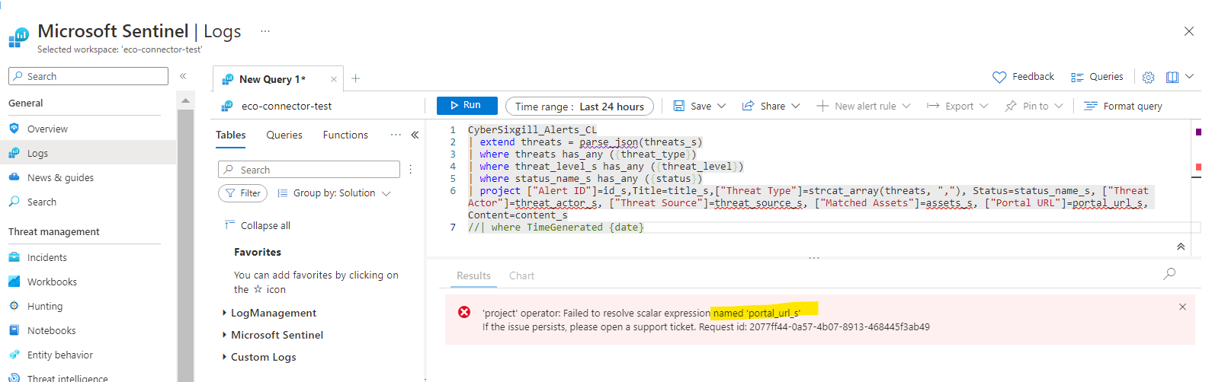Image resolution: width=1212 pixels, height=382 pixels.
Task: Format the query text
Action: (1124, 107)
